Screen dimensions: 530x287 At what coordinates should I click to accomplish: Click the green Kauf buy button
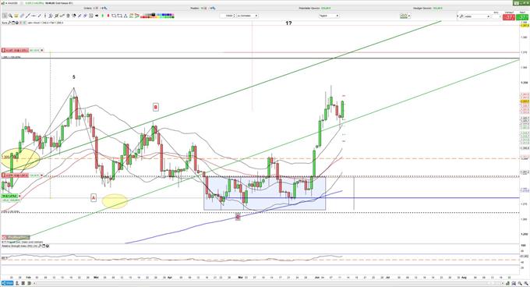pos(522,17)
